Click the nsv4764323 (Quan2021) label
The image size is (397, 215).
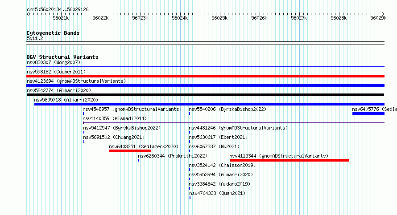[x=218, y=193]
